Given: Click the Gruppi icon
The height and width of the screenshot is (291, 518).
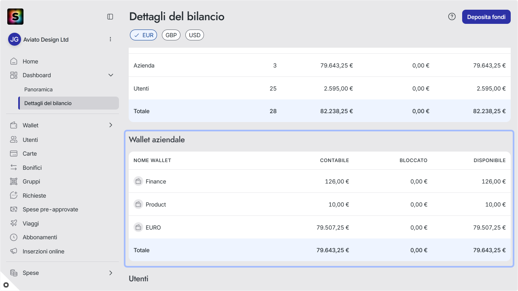Looking at the screenshot, I should [x=14, y=181].
